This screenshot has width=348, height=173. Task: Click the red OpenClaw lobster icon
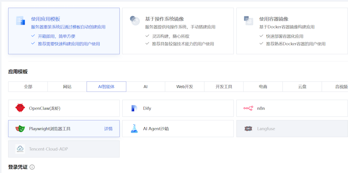(x=20, y=108)
